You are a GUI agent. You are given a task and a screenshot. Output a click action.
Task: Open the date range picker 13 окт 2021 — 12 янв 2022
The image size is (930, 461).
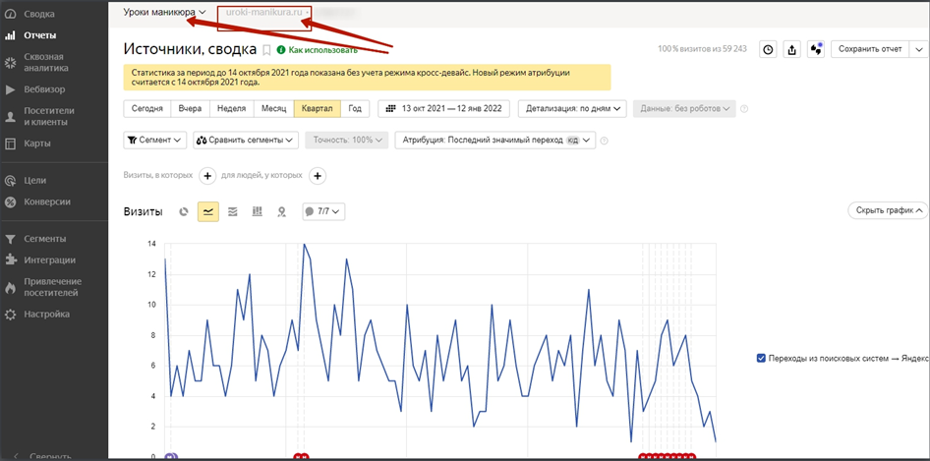(x=446, y=109)
